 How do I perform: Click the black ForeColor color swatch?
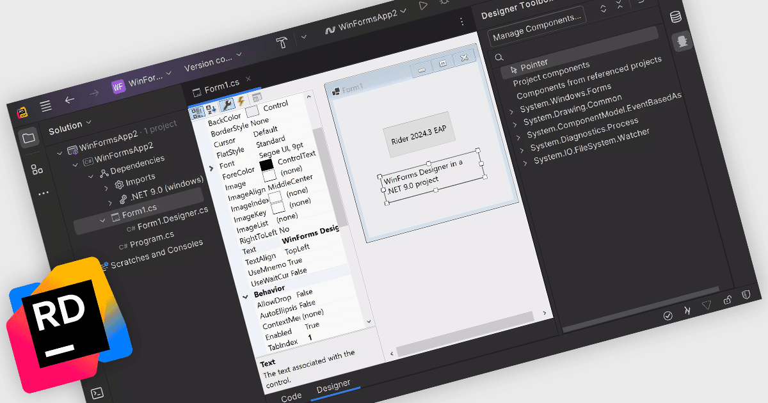[266, 165]
